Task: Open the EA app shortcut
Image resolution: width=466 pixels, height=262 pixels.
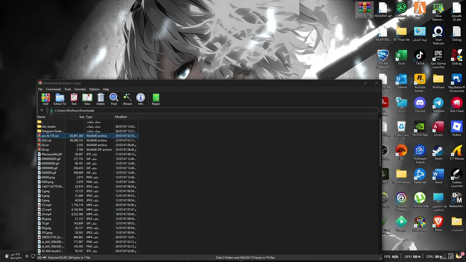Action: (401, 152)
